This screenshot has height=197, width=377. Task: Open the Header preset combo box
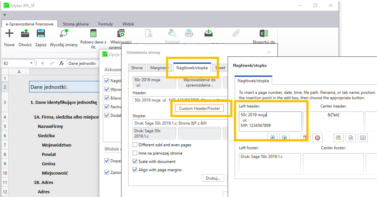coord(180,100)
